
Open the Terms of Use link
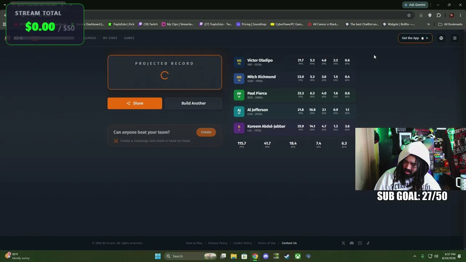(x=266, y=243)
